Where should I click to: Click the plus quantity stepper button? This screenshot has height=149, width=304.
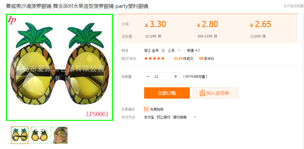pos(176,76)
